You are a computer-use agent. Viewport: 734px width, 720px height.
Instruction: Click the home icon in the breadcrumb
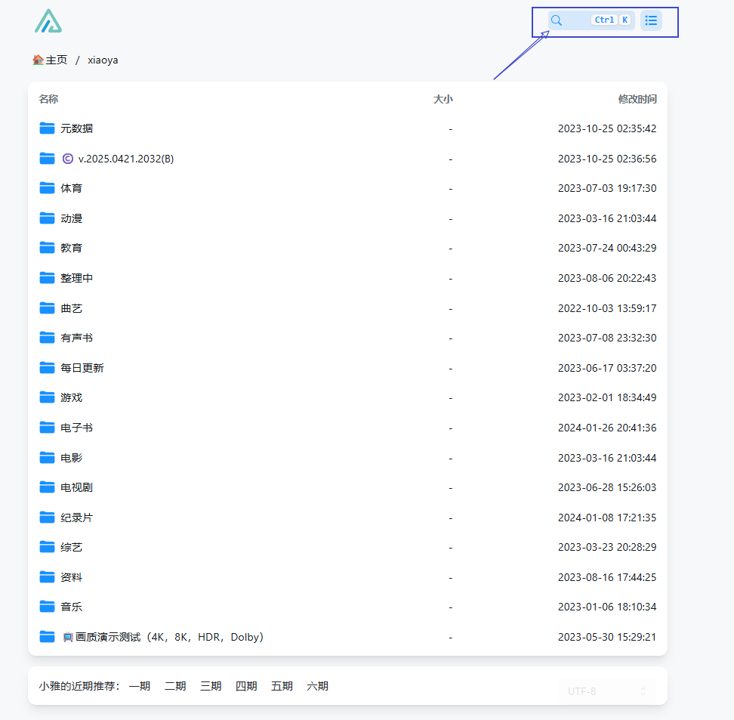38,60
